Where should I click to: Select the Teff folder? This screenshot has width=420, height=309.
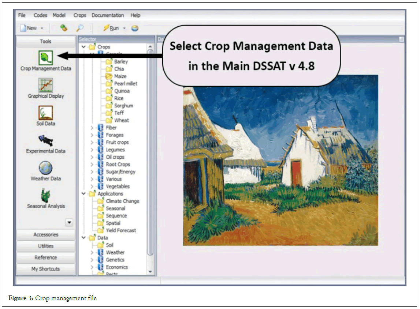tap(115, 113)
